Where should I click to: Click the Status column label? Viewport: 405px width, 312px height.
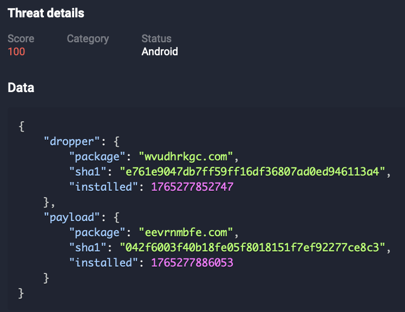click(156, 39)
